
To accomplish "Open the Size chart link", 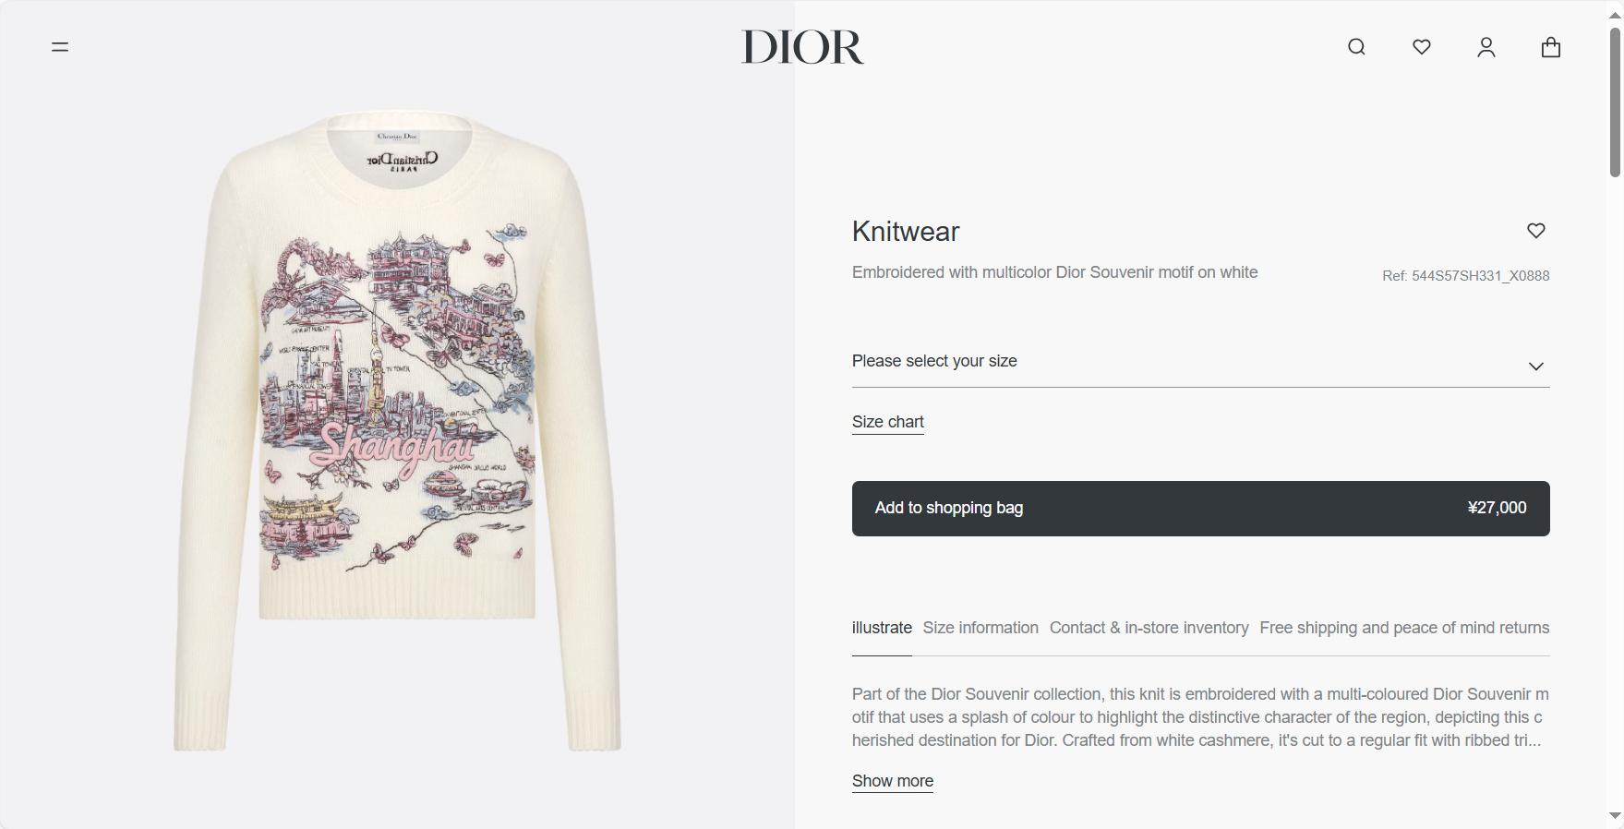I will [x=888, y=422].
